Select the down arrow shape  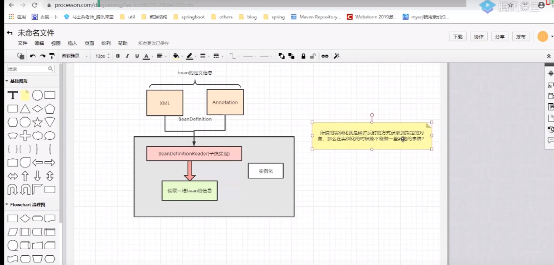point(37,176)
